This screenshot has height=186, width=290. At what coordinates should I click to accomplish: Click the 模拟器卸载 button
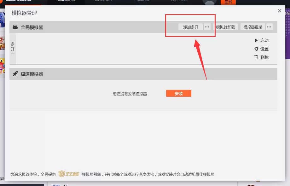pos(225,27)
